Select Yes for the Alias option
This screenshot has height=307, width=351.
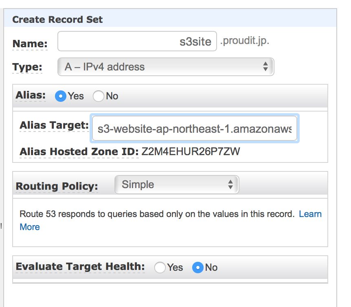click(x=61, y=96)
